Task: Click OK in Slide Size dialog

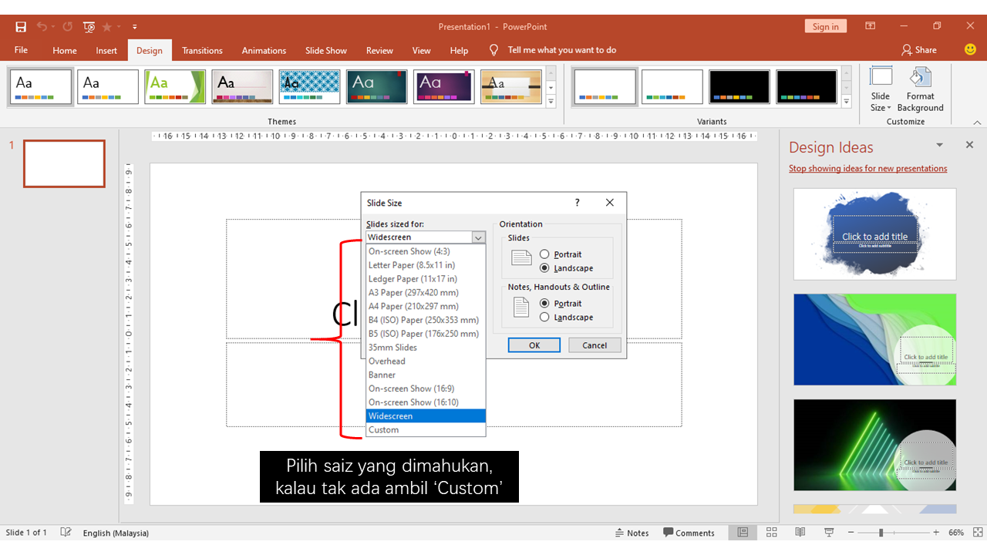Action: click(x=534, y=345)
